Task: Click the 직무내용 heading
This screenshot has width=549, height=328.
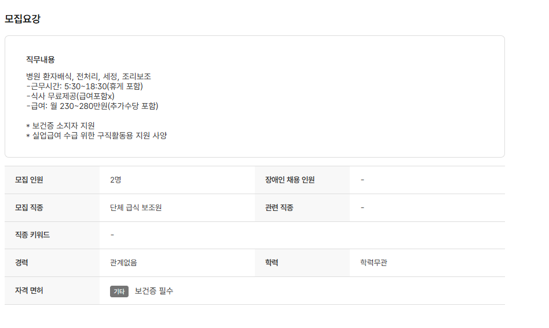Action: pos(41,60)
